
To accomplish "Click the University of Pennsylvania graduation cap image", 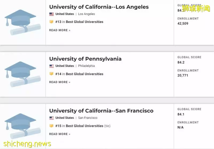I will [x=23, y=74].
